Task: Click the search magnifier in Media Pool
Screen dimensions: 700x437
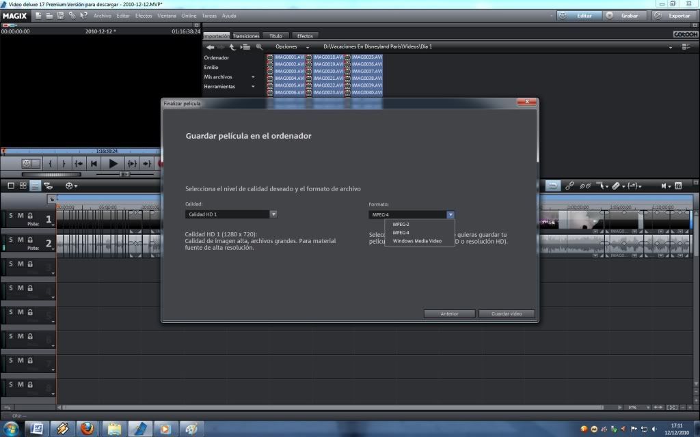Action: click(259, 47)
